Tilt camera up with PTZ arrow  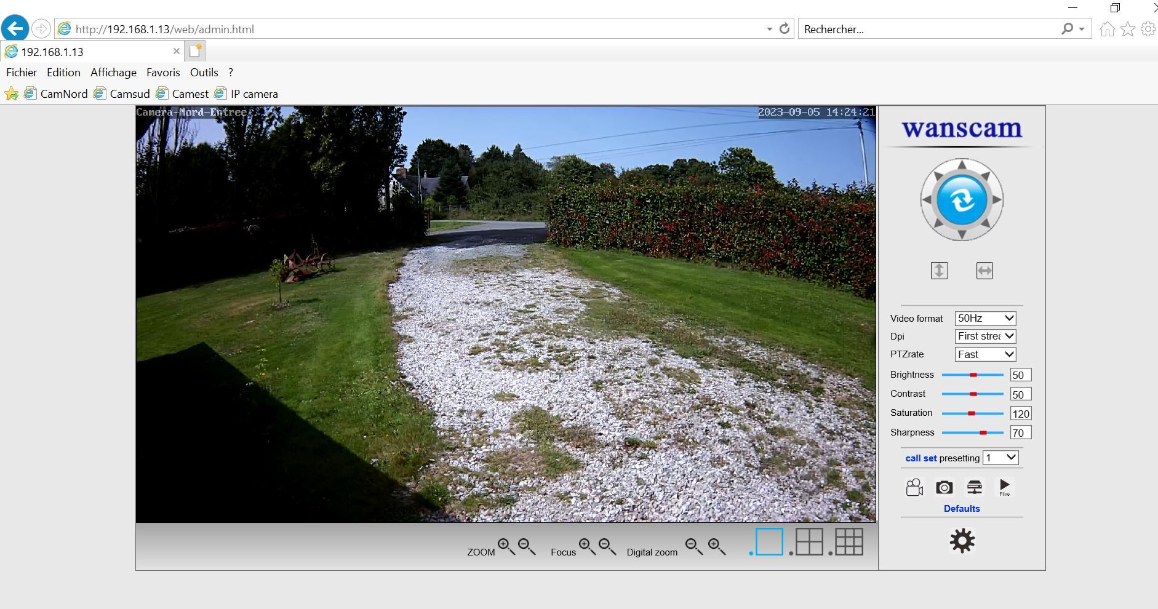click(962, 164)
